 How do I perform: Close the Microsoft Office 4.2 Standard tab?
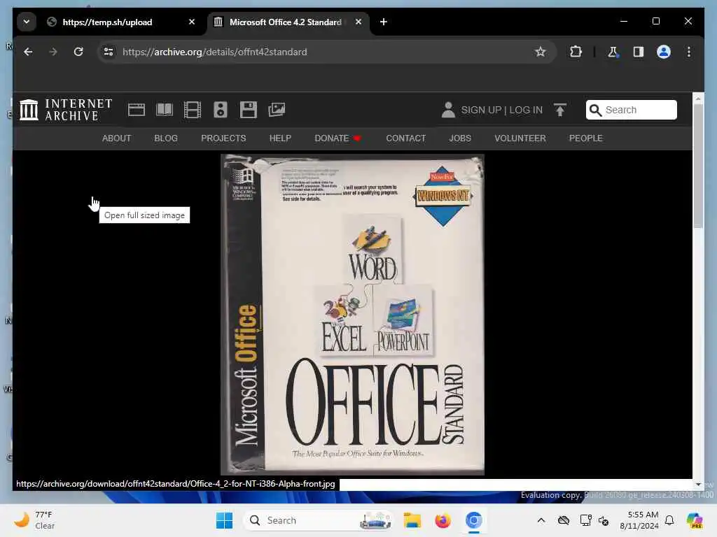pyautogui.click(x=358, y=22)
